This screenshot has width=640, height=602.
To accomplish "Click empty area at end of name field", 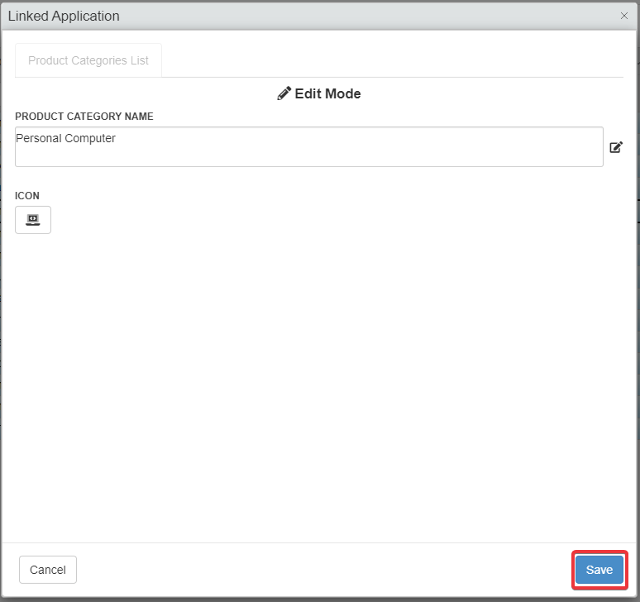I will 496,139.
